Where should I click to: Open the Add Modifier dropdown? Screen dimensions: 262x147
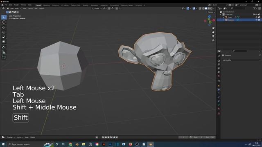pyautogui.click(x=241, y=60)
